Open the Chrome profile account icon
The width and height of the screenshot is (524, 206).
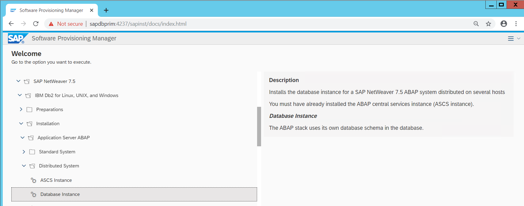click(503, 24)
